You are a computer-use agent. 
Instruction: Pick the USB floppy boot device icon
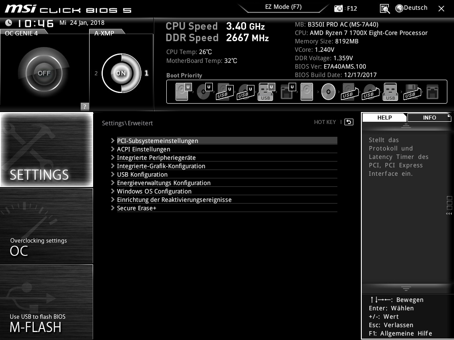(x=412, y=92)
